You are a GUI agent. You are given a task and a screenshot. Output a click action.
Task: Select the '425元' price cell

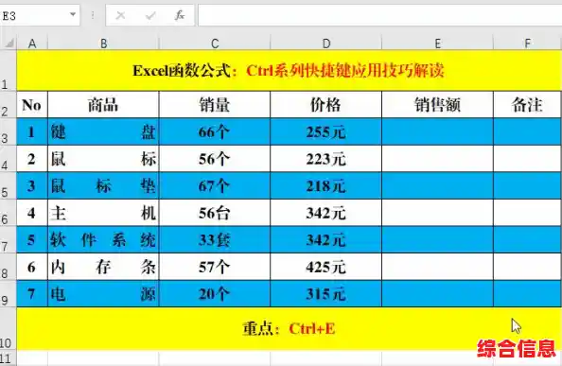[x=325, y=267]
